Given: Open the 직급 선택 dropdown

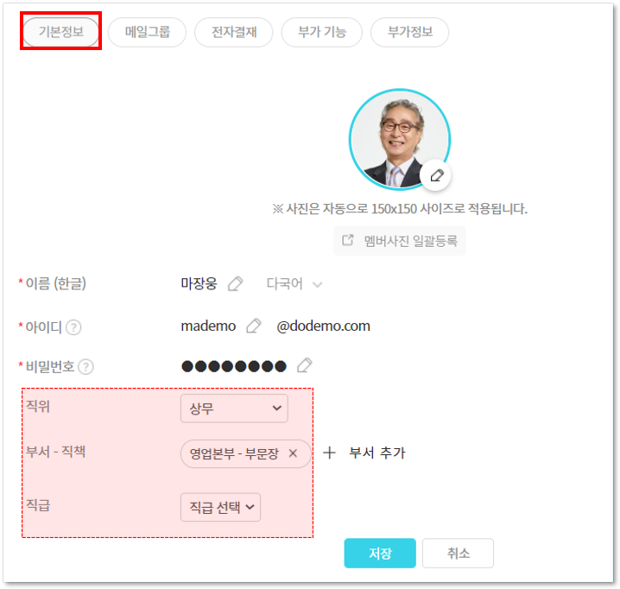Looking at the screenshot, I should tap(220, 507).
